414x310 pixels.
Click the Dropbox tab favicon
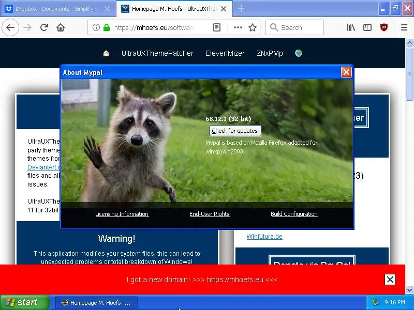(x=9, y=9)
